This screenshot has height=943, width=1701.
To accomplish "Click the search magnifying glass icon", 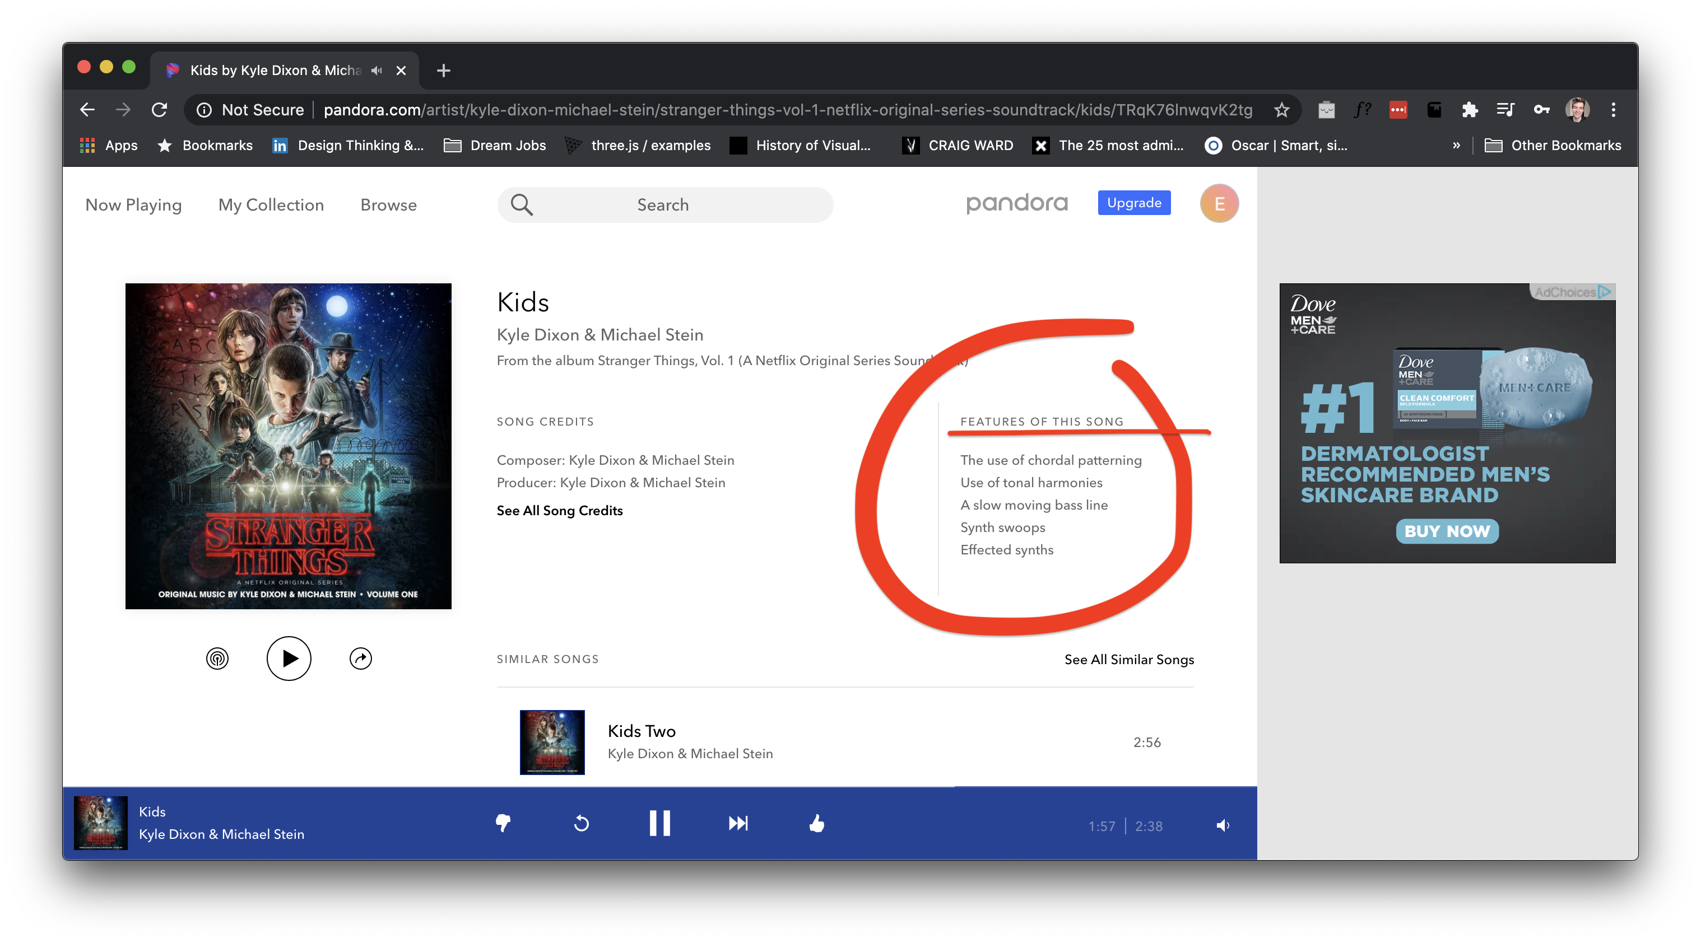I will coord(522,205).
